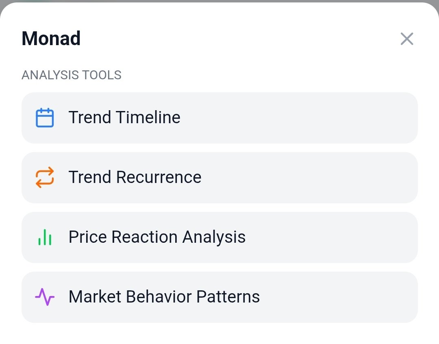Open Market Behavior Patterns
This screenshot has width=439, height=344.
[219, 297]
